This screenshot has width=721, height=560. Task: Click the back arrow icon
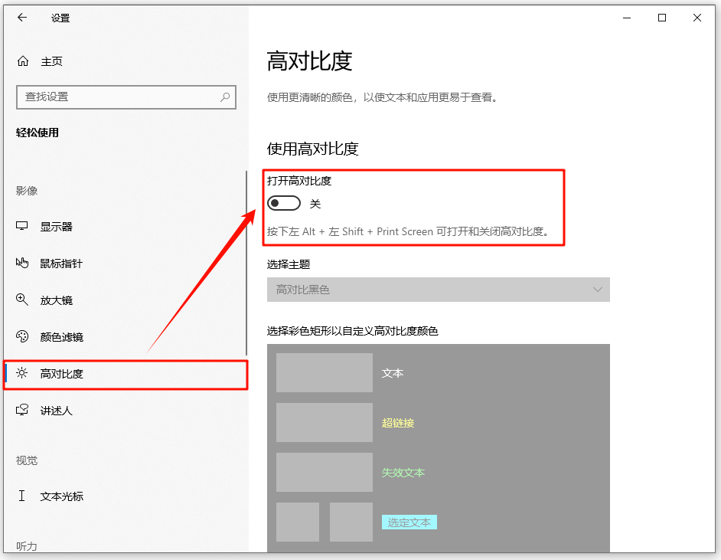22,18
